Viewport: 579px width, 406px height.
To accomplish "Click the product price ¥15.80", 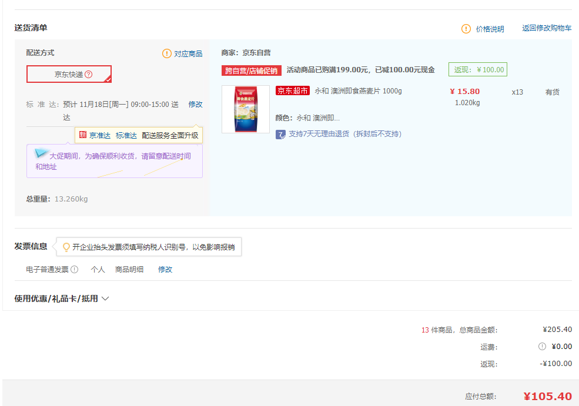I will (x=465, y=91).
